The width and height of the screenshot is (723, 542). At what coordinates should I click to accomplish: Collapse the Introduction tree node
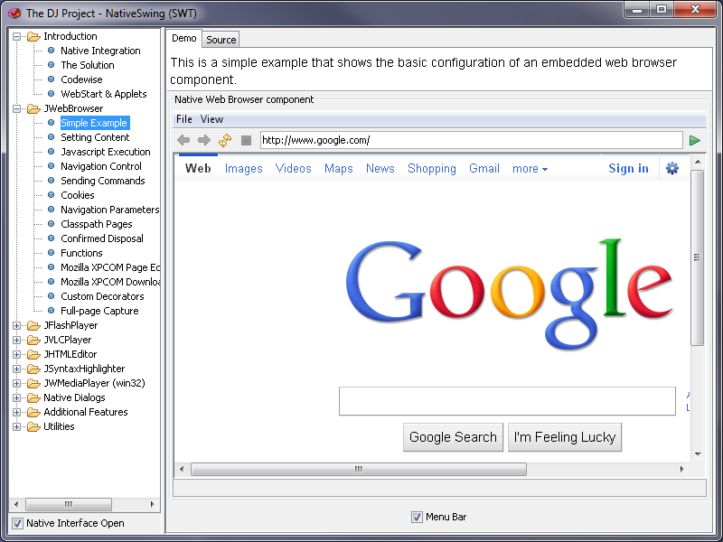16,36
